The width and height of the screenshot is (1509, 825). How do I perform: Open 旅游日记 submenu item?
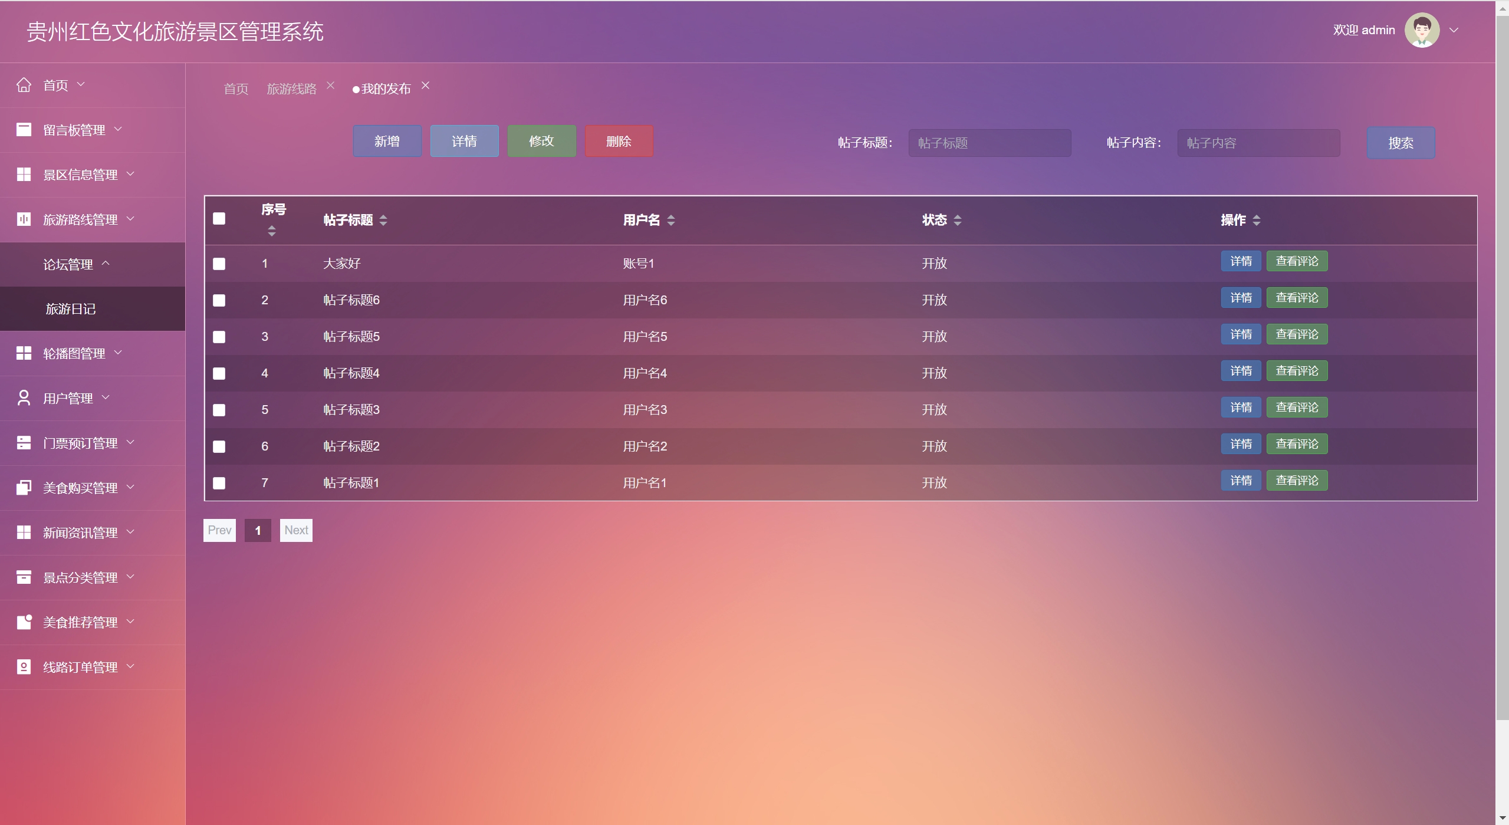pyautogui.click(x=71, y=309)
